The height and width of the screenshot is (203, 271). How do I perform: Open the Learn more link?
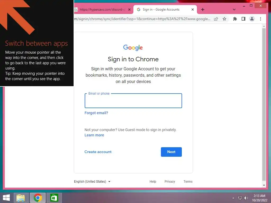94,135
